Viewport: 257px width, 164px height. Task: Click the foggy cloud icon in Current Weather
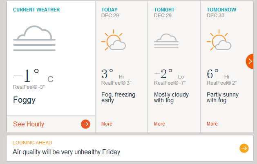(x=34, y=38)
